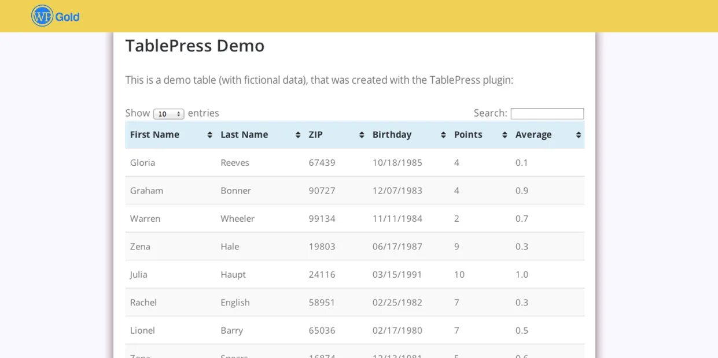Select the Bonner last name cell

235,191
